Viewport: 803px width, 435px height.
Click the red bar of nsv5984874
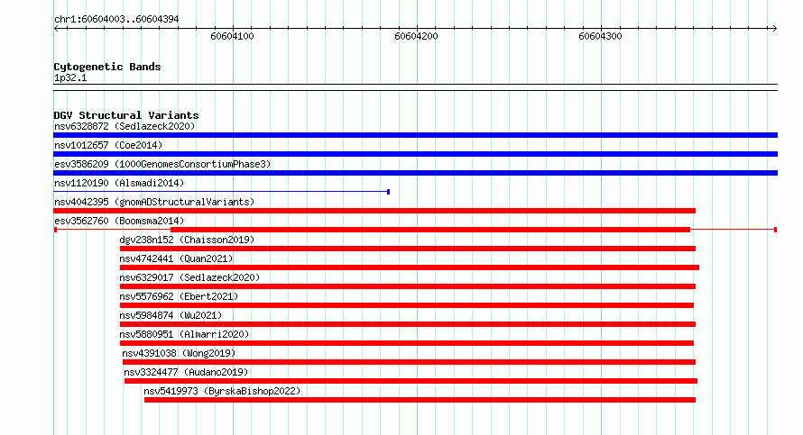click(408, 324)
